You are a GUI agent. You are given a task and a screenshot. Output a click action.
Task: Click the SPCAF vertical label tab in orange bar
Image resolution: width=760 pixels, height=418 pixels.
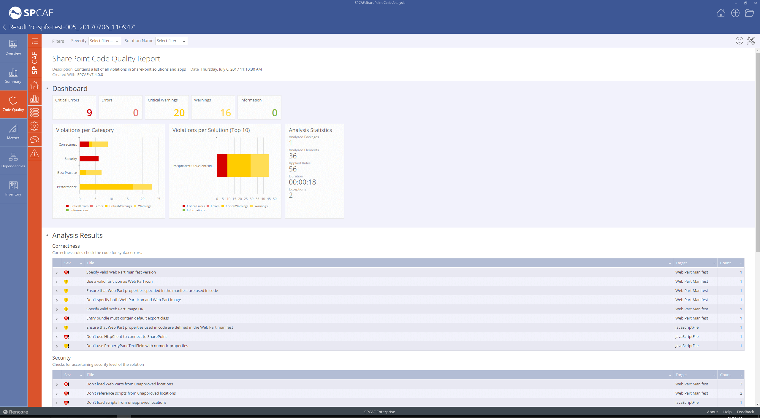point(35,63)
